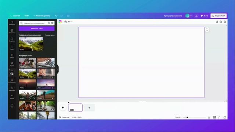235x132 pixels.
Task: Select the Video panel icon in the sidebar
Action: pos(12,72)
